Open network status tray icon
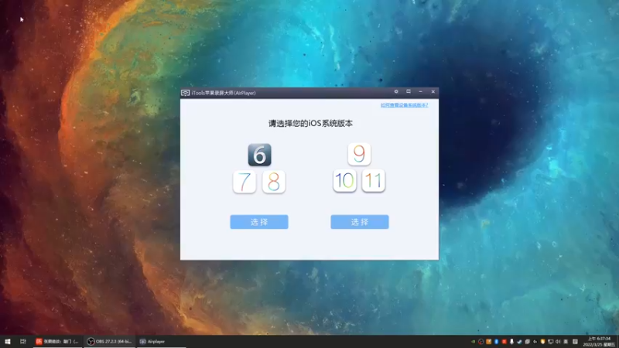 (550, 342)
